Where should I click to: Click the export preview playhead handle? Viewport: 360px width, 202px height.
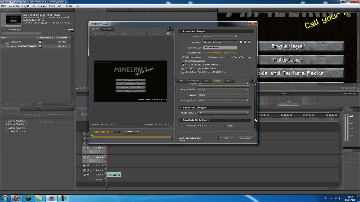click(92, 136)
